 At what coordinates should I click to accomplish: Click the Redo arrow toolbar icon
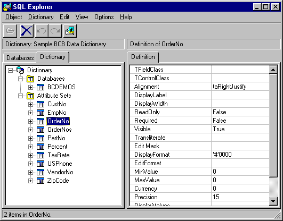click(55, 31)
